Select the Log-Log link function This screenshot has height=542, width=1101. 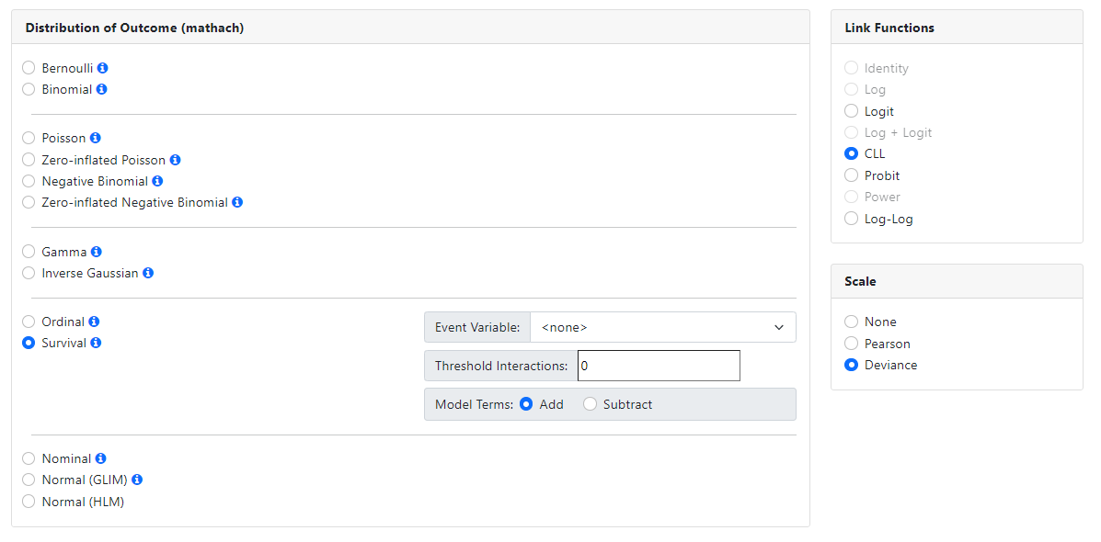tap(851, 219)
